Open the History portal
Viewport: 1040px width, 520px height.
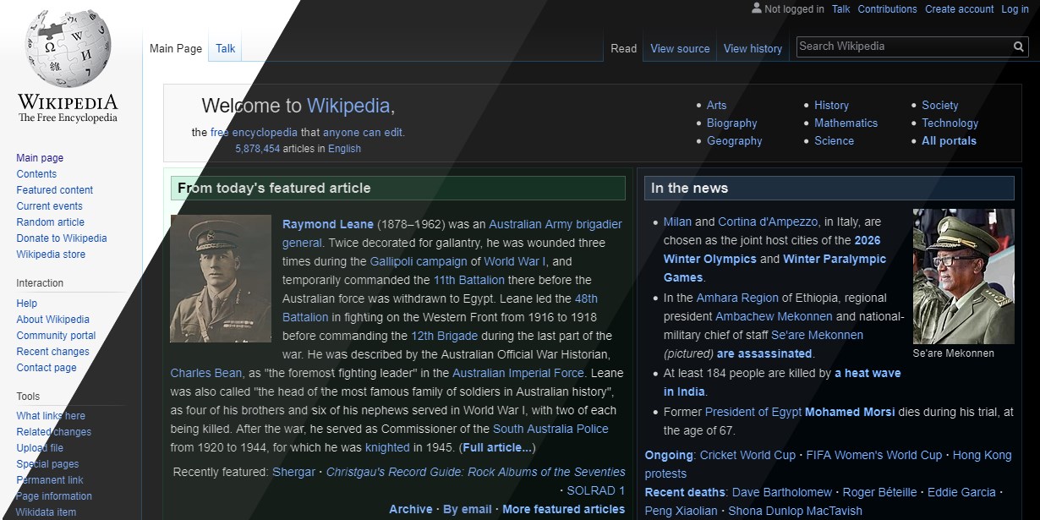831,106
